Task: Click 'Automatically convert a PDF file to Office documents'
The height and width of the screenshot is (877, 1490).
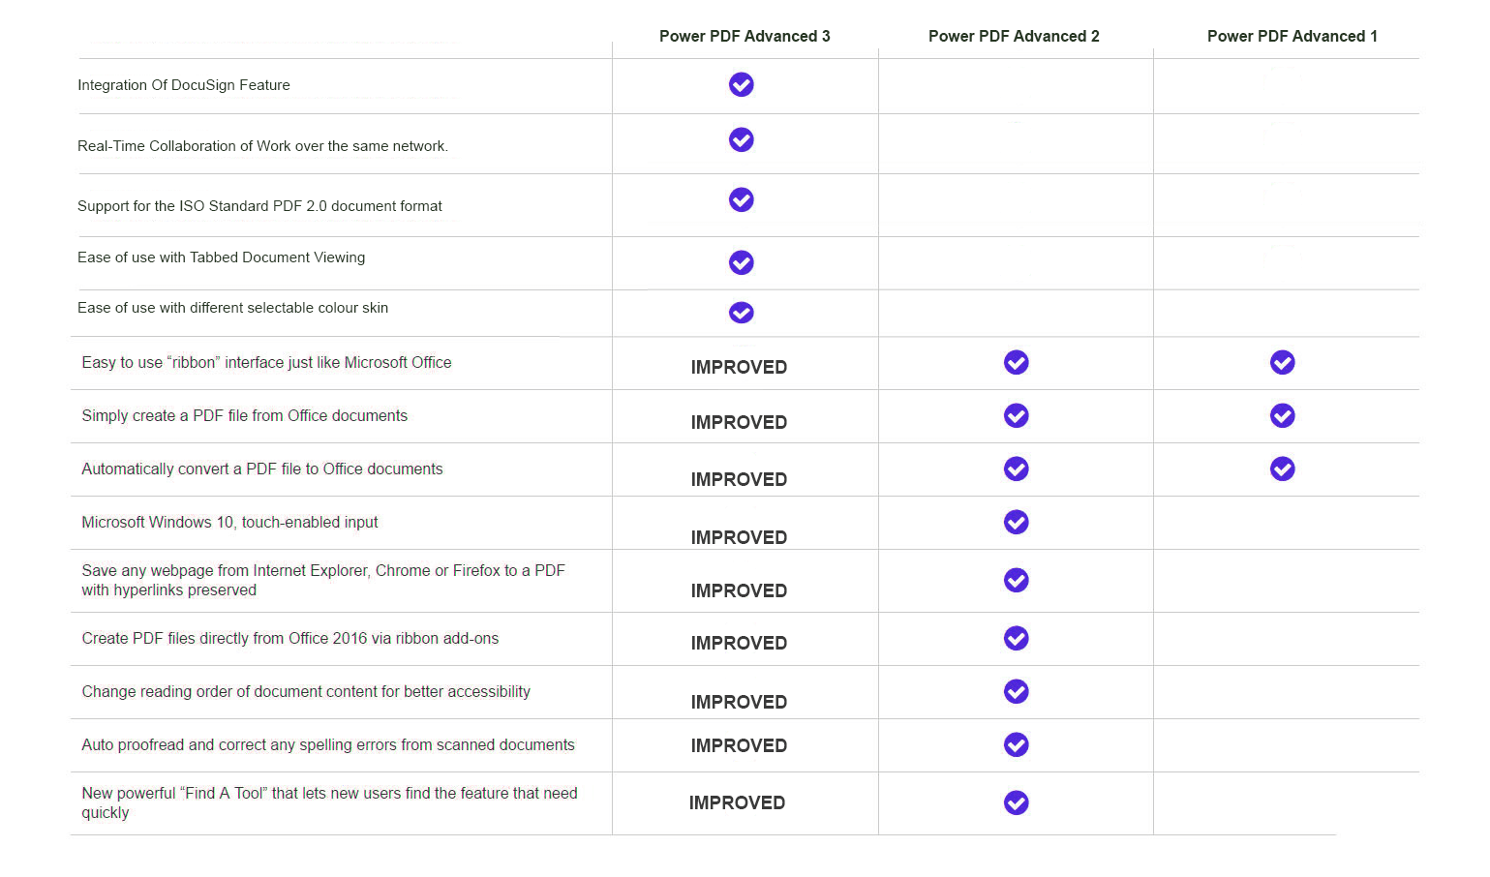Action: [x=262, y=469]
